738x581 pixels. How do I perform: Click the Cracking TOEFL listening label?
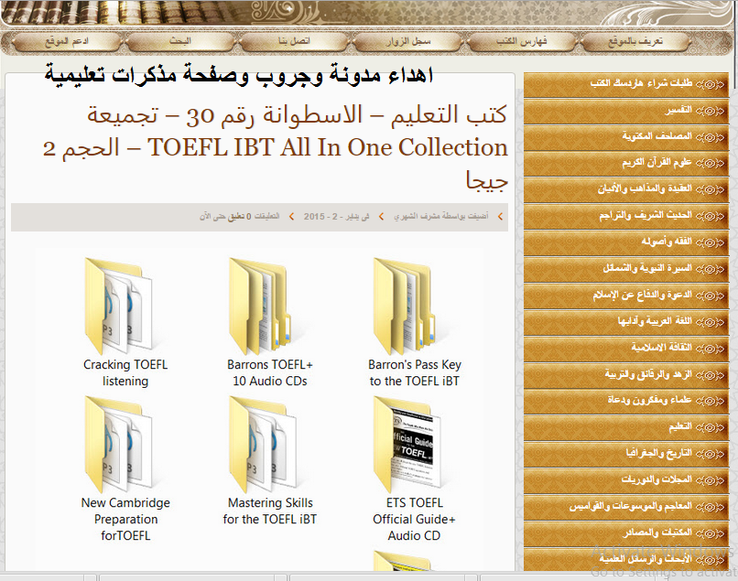pos(125,372)
